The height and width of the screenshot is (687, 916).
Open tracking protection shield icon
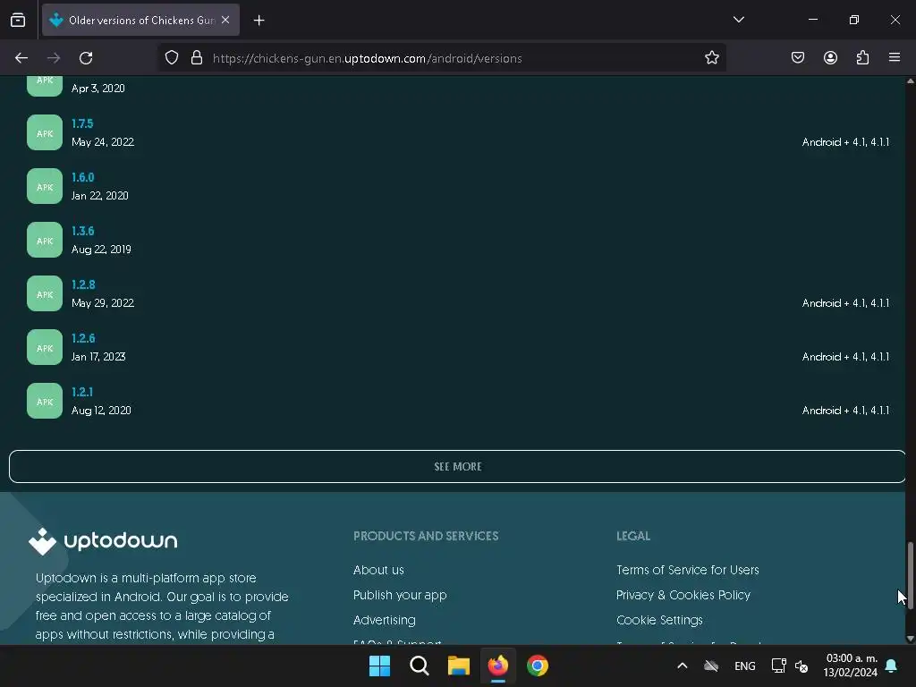(x=171, y=58)
